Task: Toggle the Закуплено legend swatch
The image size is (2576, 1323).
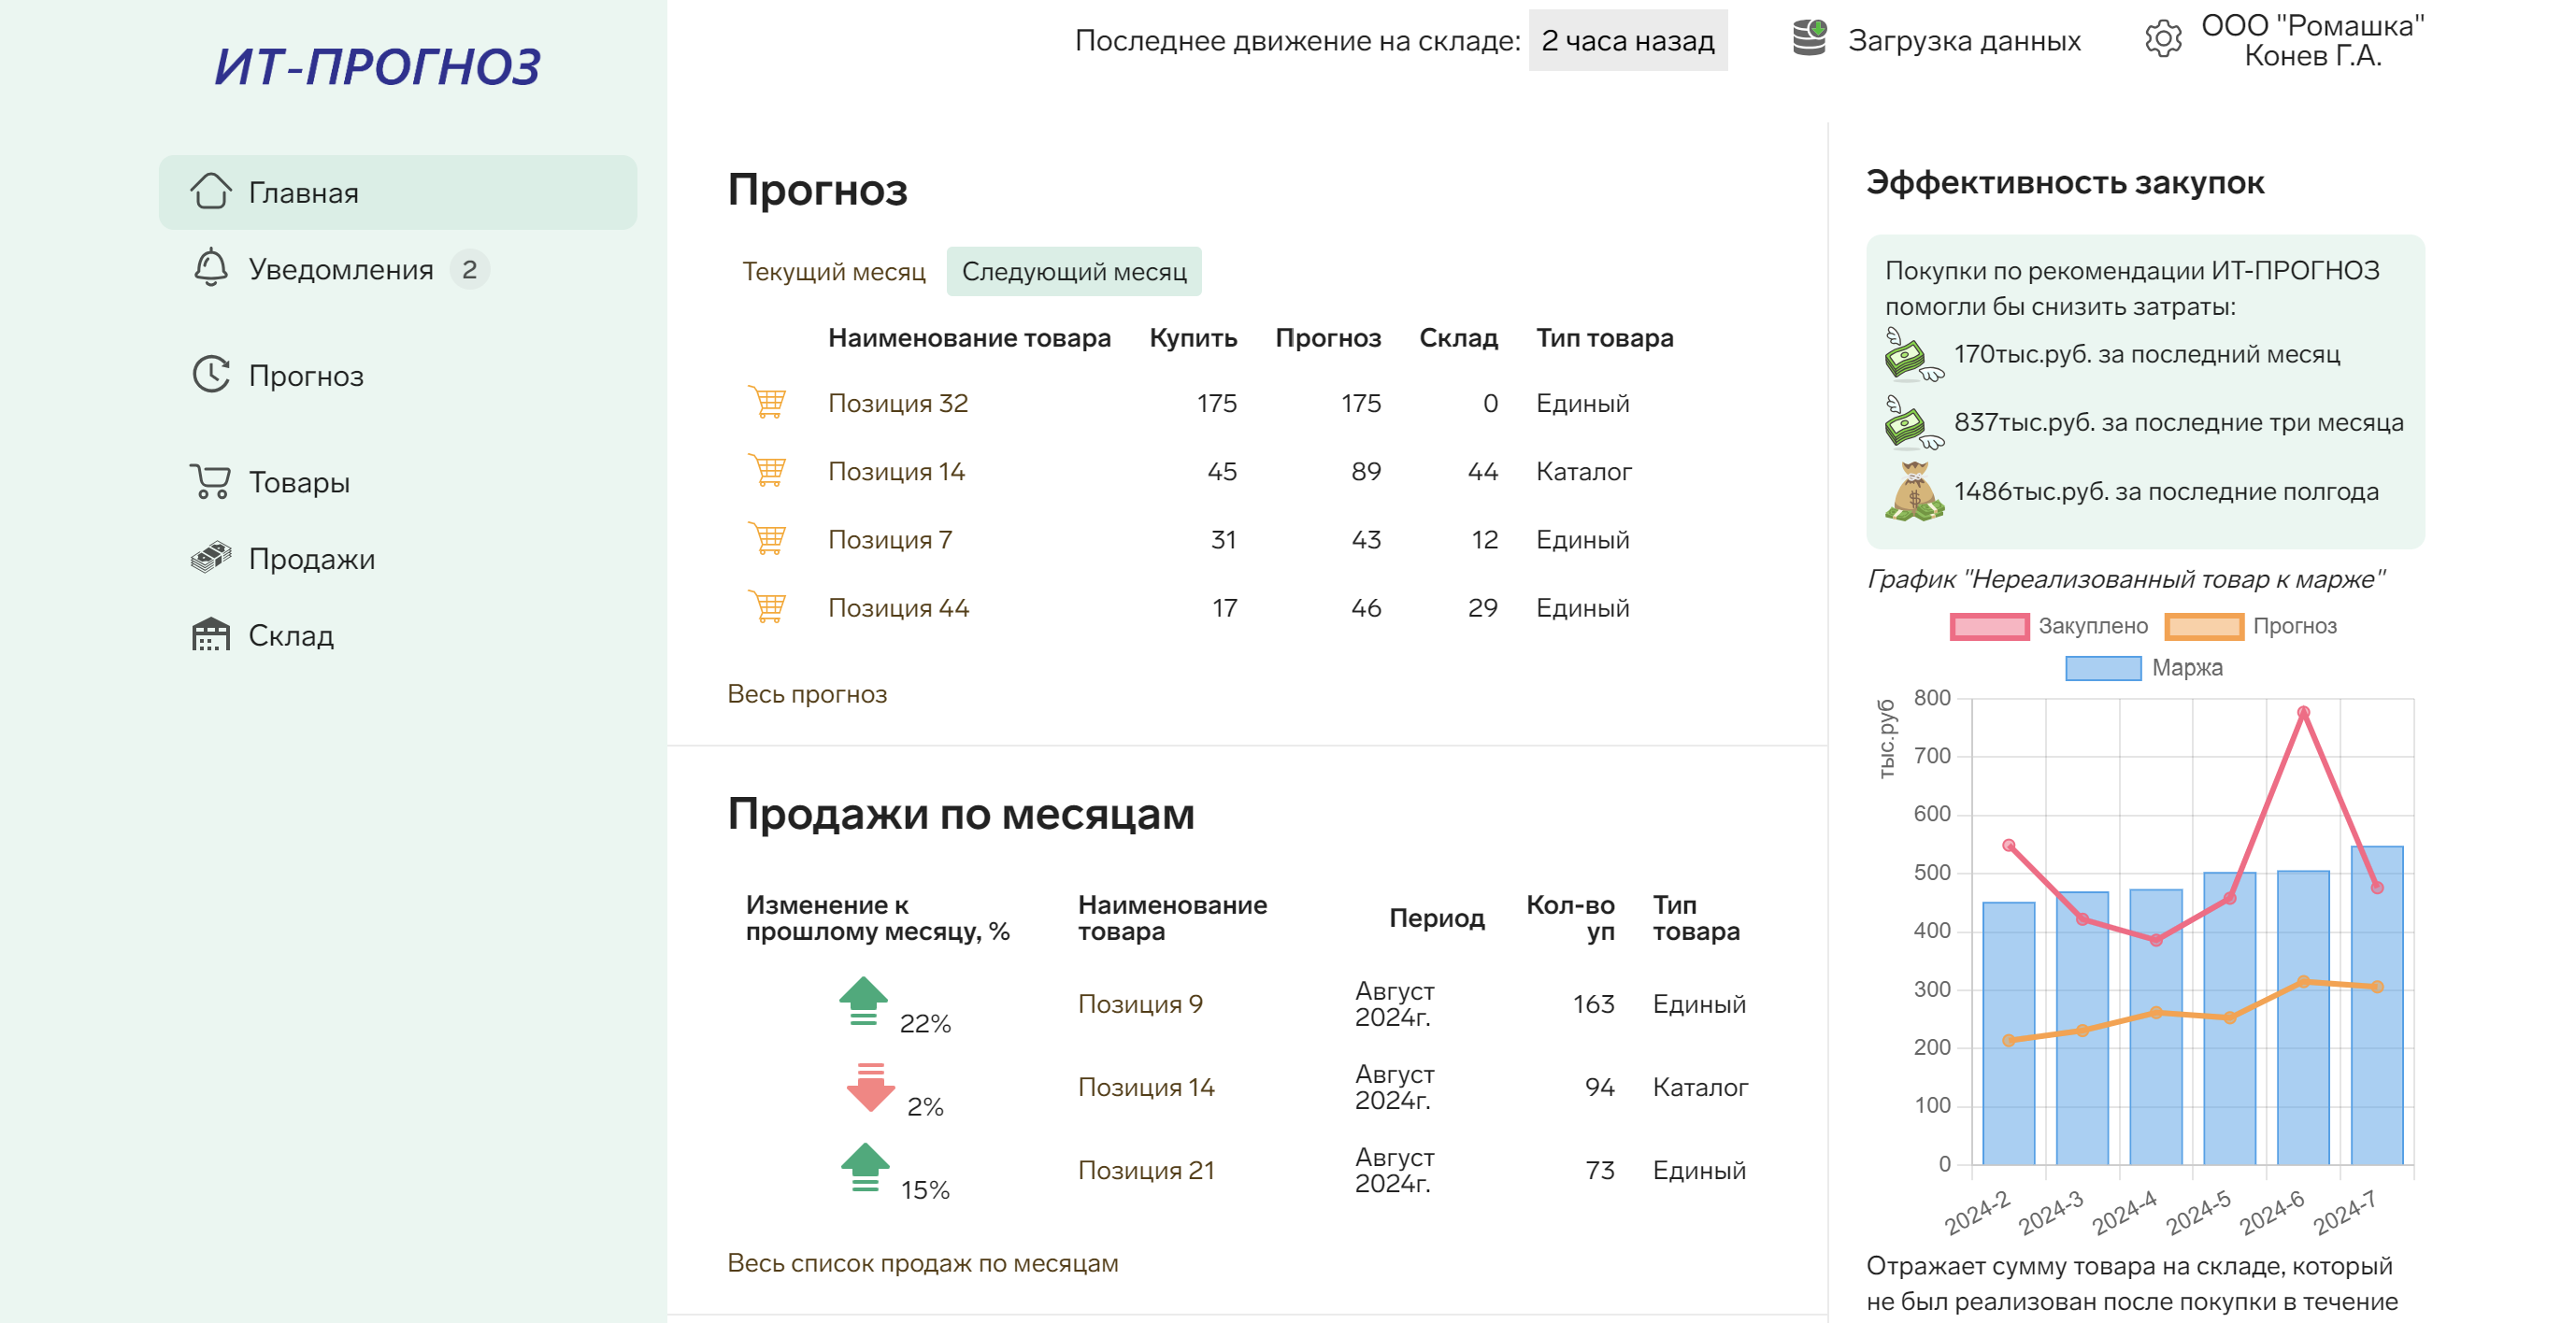Action: [1989, 627]
